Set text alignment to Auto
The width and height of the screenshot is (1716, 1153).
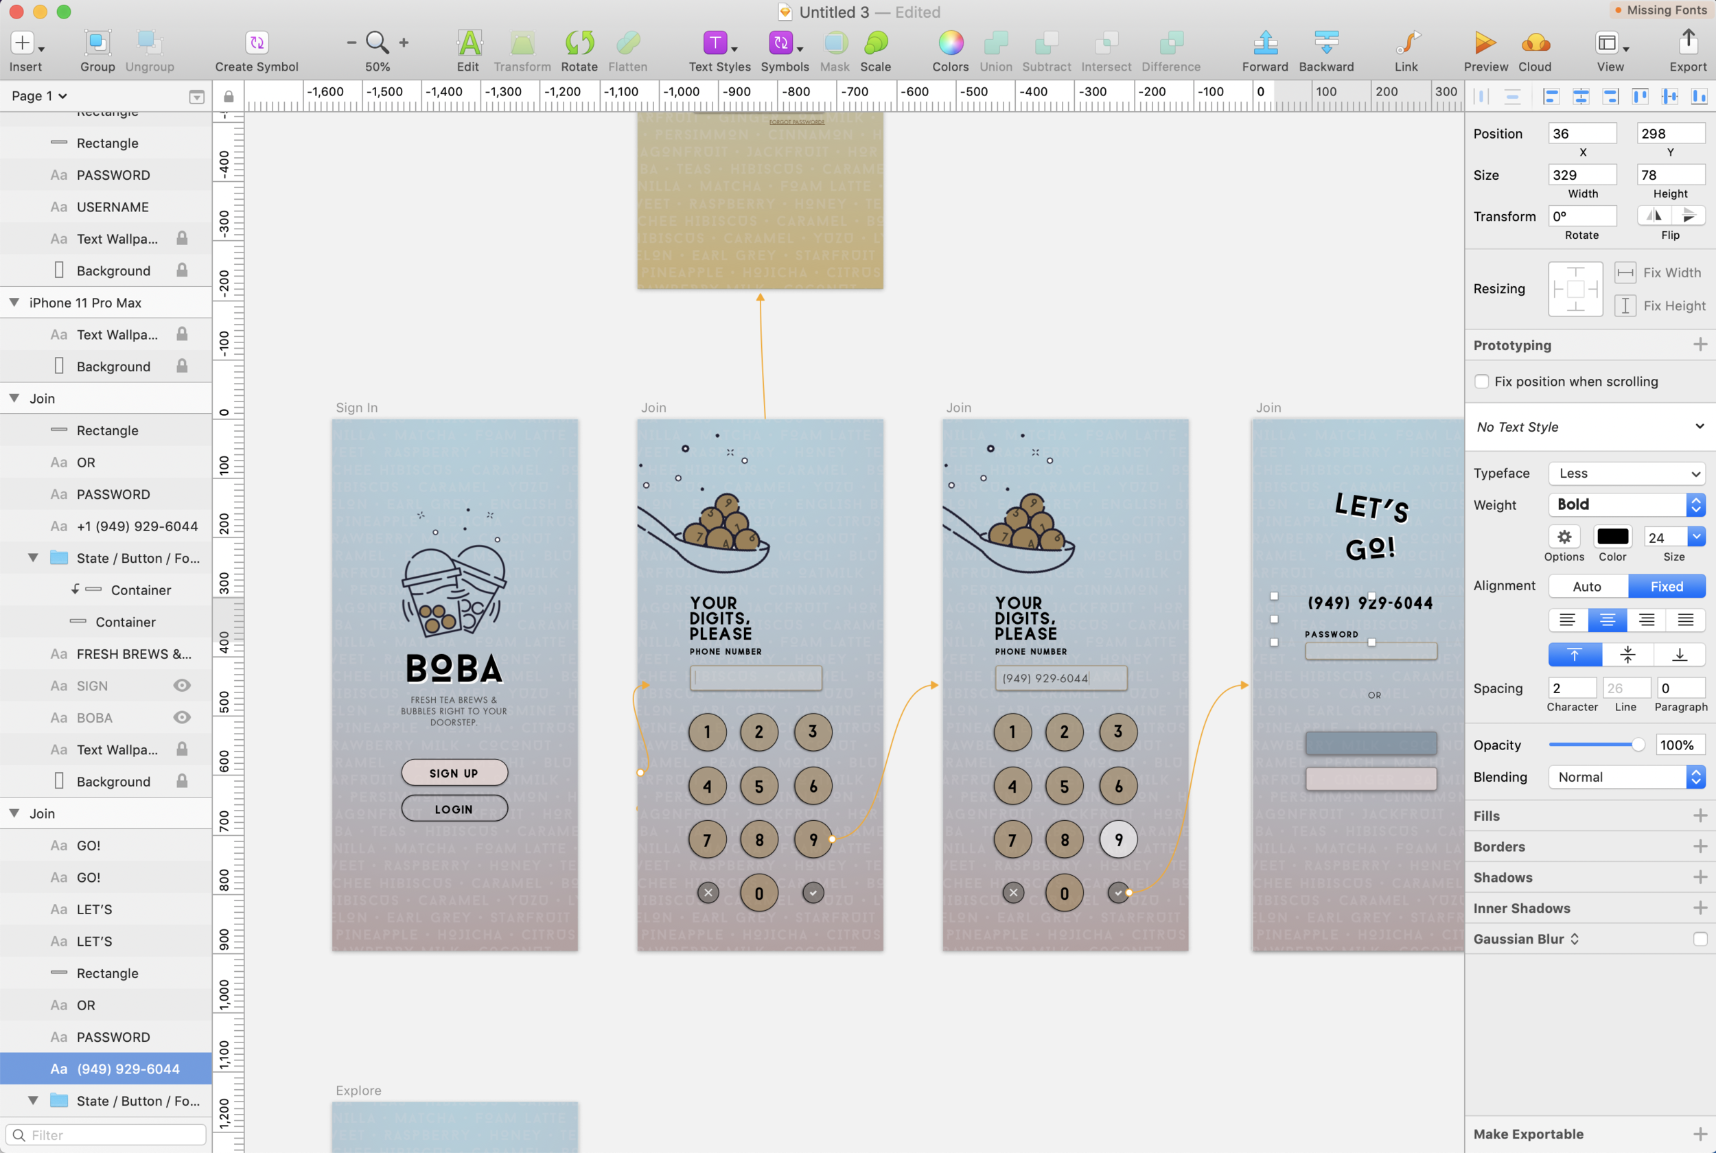pyautogui.click(x=1588, y=586)
